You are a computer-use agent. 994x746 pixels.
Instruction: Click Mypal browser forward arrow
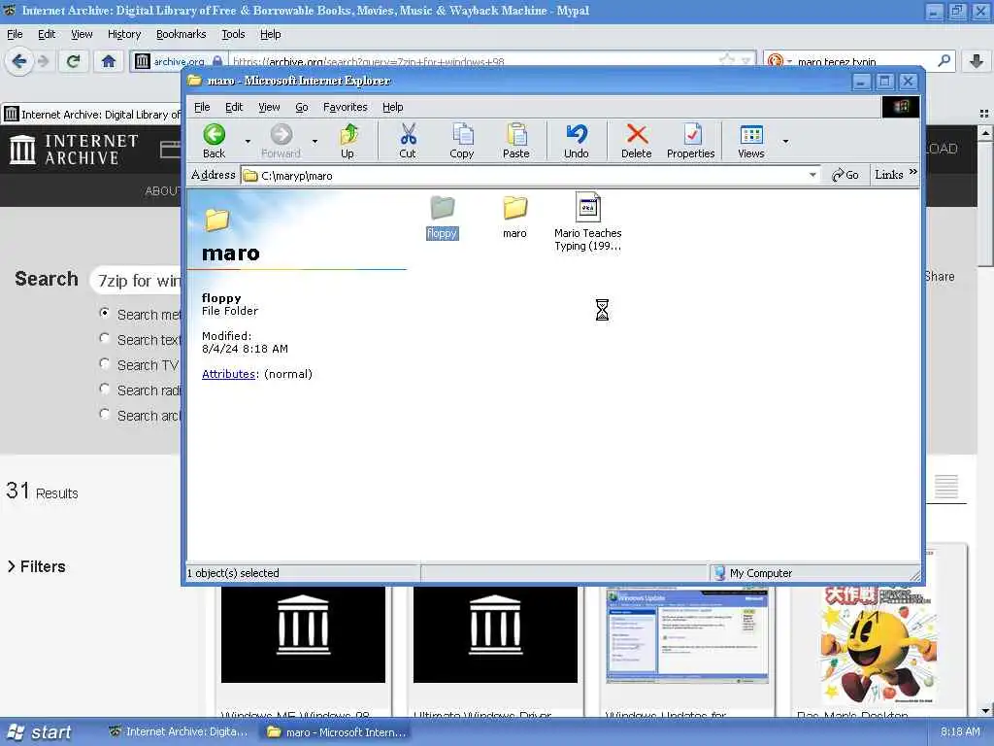[43, 61]
